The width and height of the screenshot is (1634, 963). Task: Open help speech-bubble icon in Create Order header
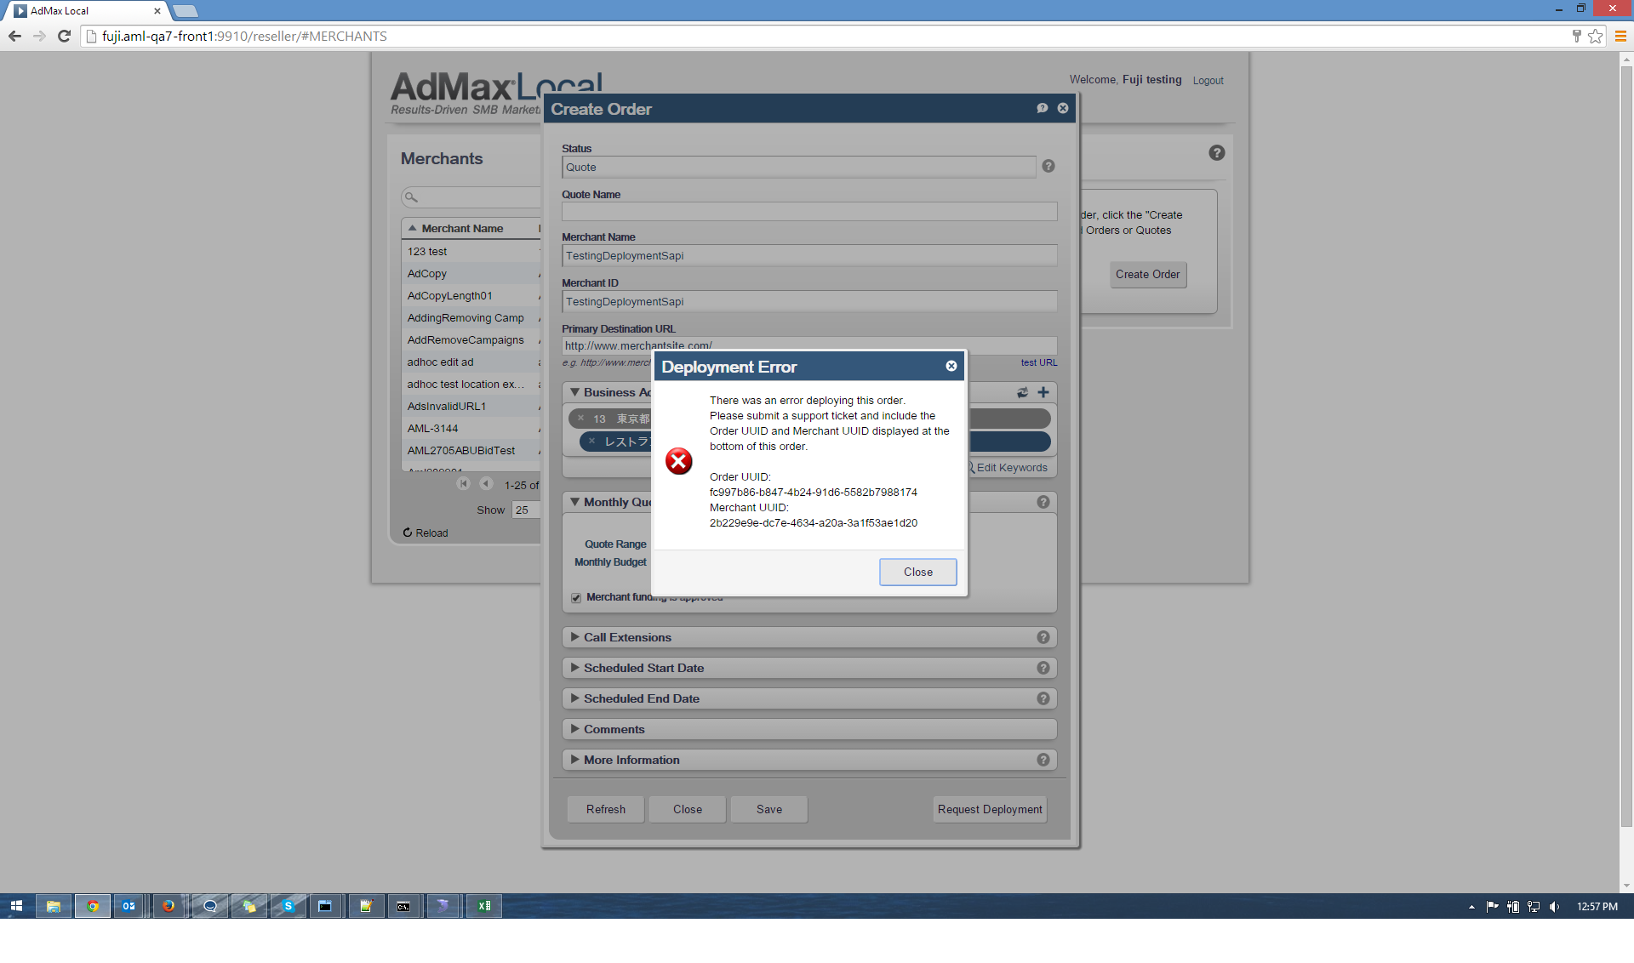point(1042,108)
